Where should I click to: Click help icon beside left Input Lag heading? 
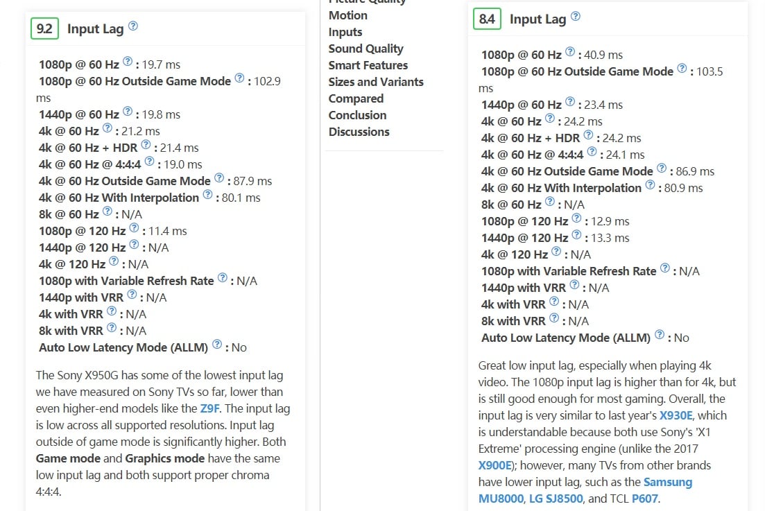click(133, 26)
